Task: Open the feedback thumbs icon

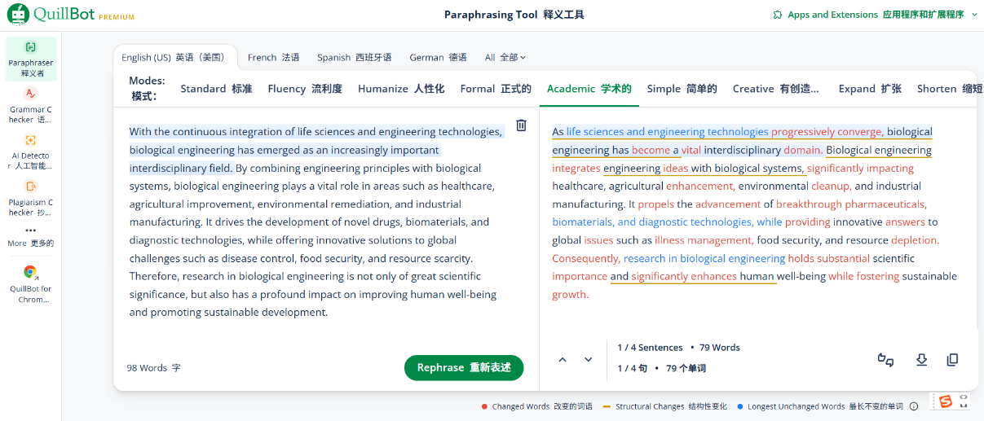Action: (886, 359)
